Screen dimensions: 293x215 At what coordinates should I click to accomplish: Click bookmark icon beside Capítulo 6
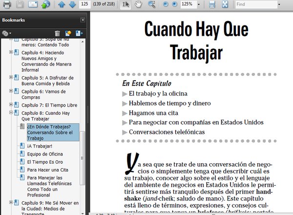(17, 91)
